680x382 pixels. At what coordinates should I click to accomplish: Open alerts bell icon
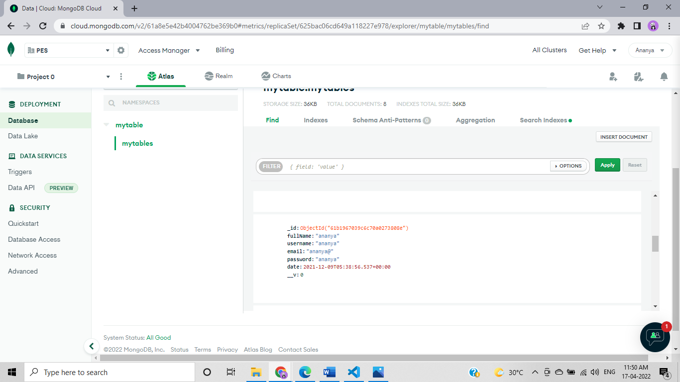(664, 77)
